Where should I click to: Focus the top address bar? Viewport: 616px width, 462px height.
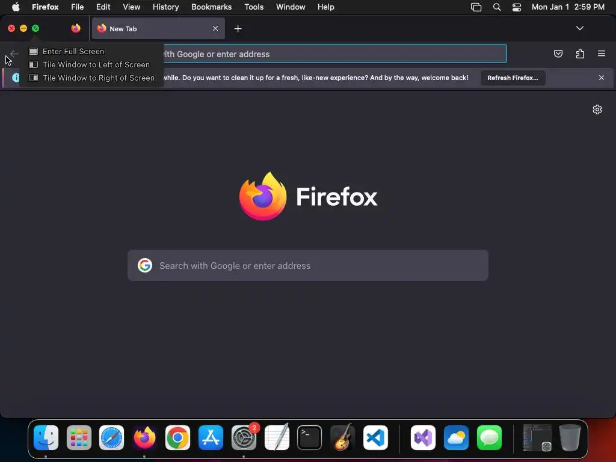(x=334, y=54)
